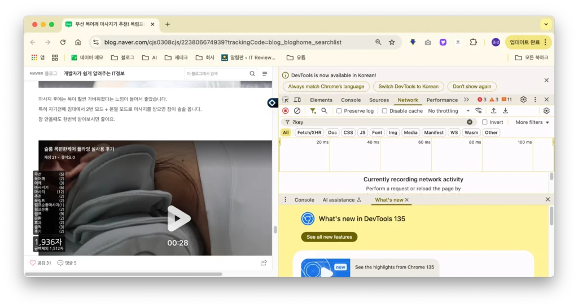The height and width of the screenshot is (308, 578).
Task: Open the blue download arrow extension
Action: [x=413, y=42]
